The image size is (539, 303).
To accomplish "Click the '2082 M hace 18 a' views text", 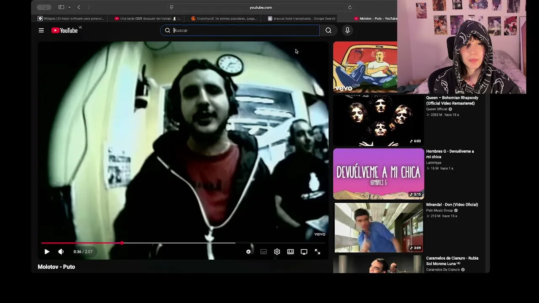I will [443, 115].
